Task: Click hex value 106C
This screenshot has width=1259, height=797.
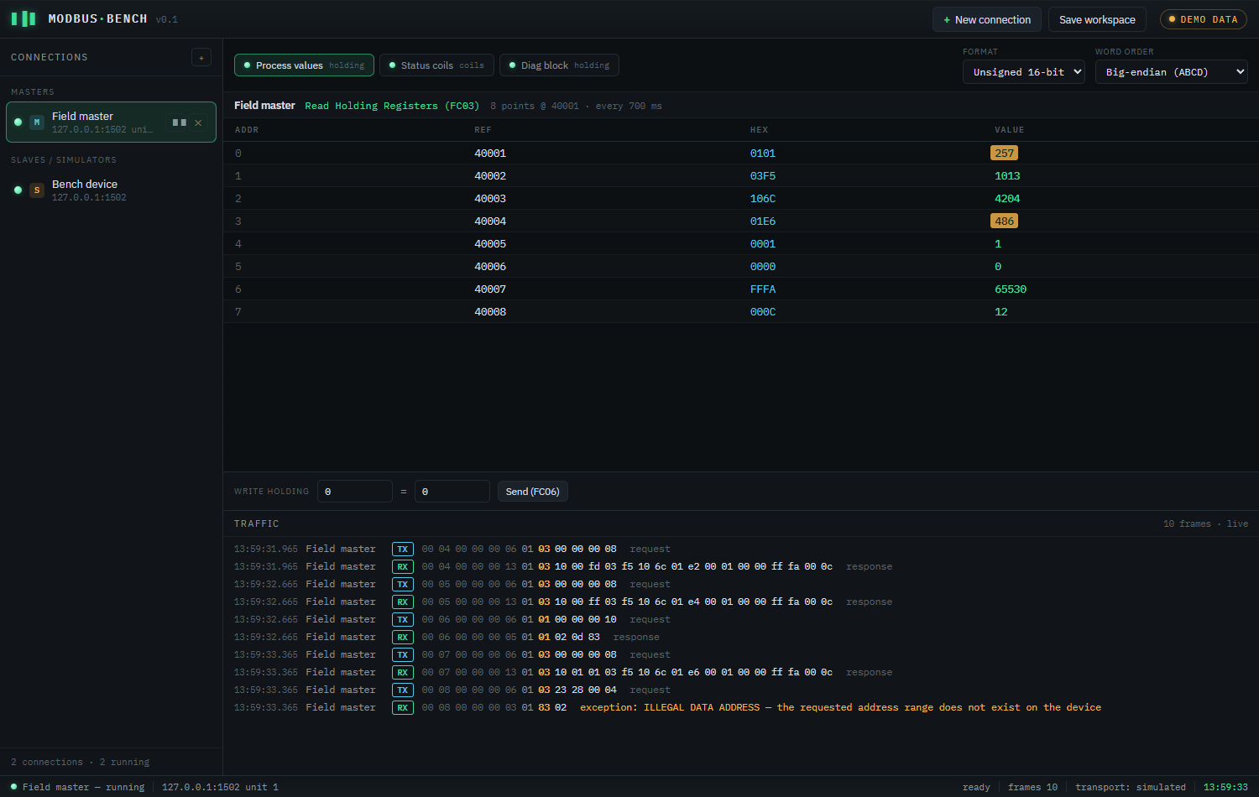Action: click(763, 199)
